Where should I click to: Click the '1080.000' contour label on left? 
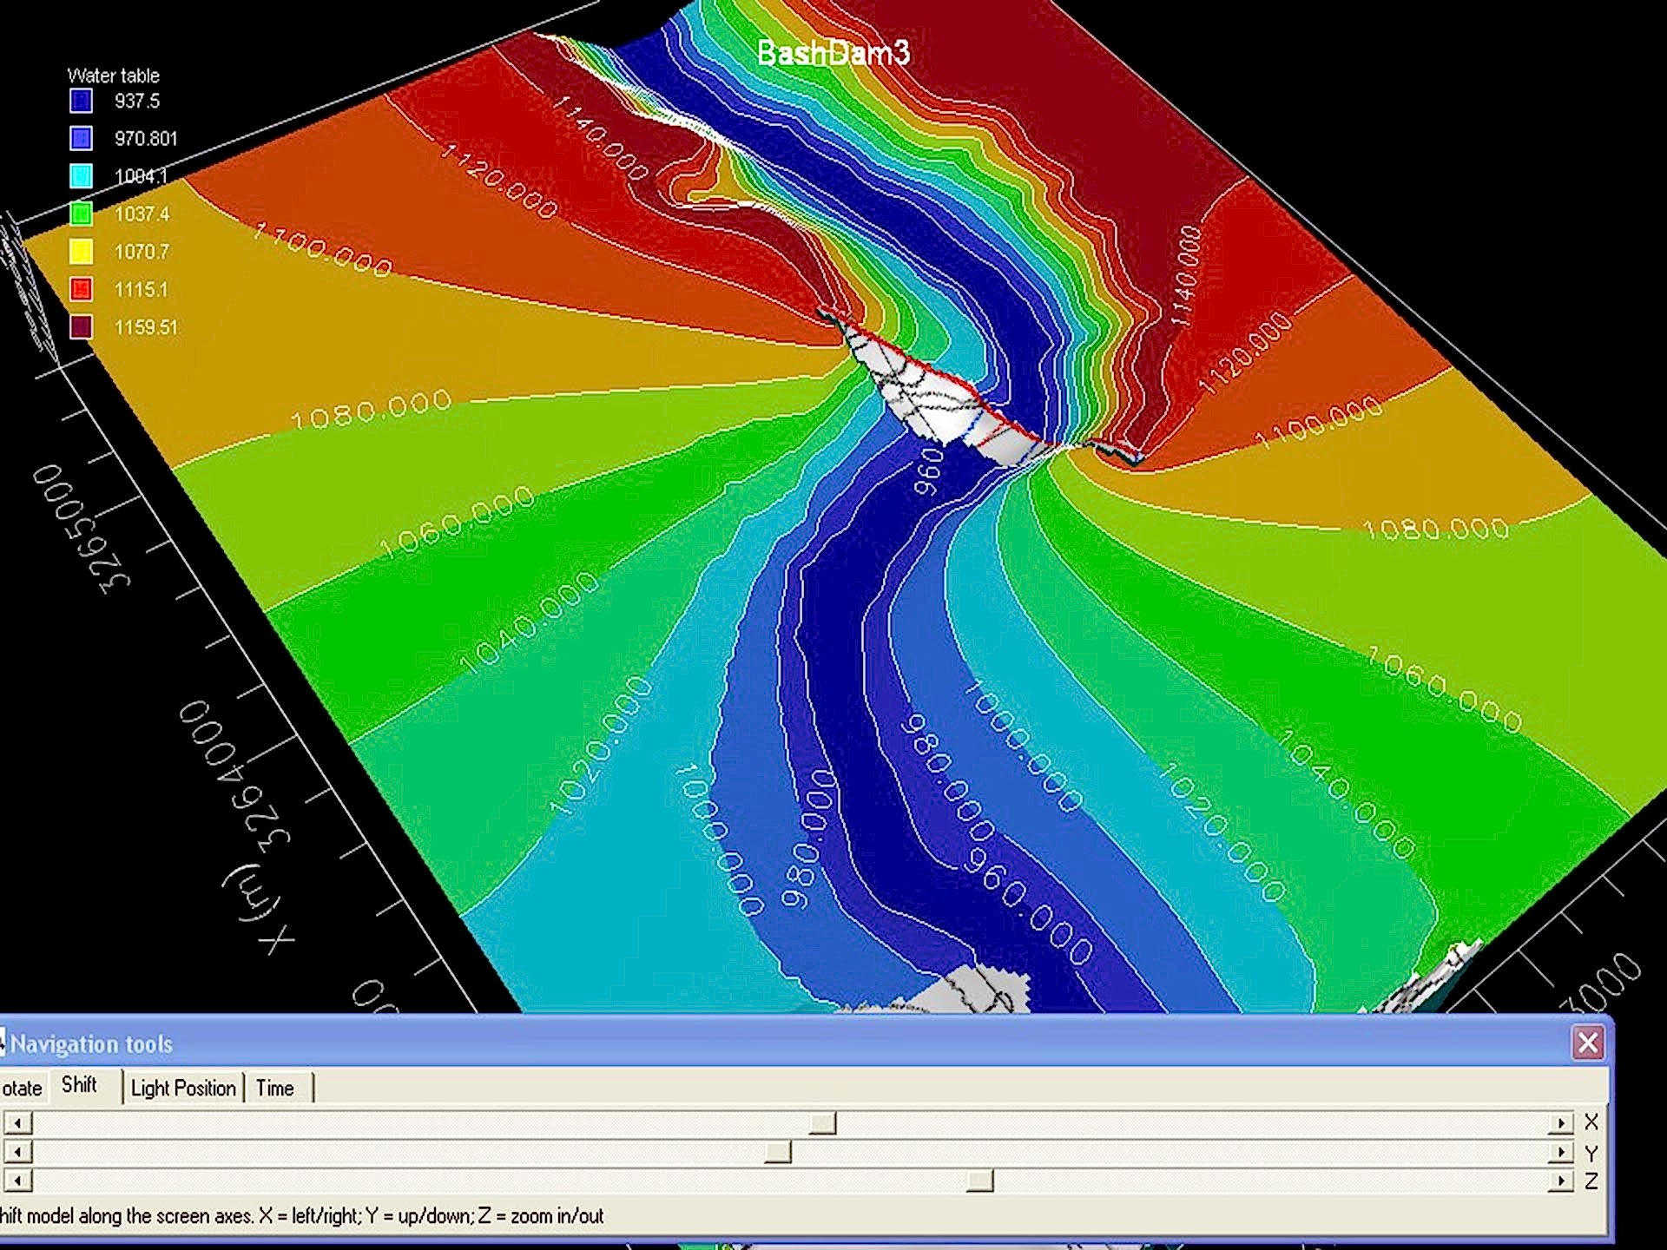click(371, 410)
